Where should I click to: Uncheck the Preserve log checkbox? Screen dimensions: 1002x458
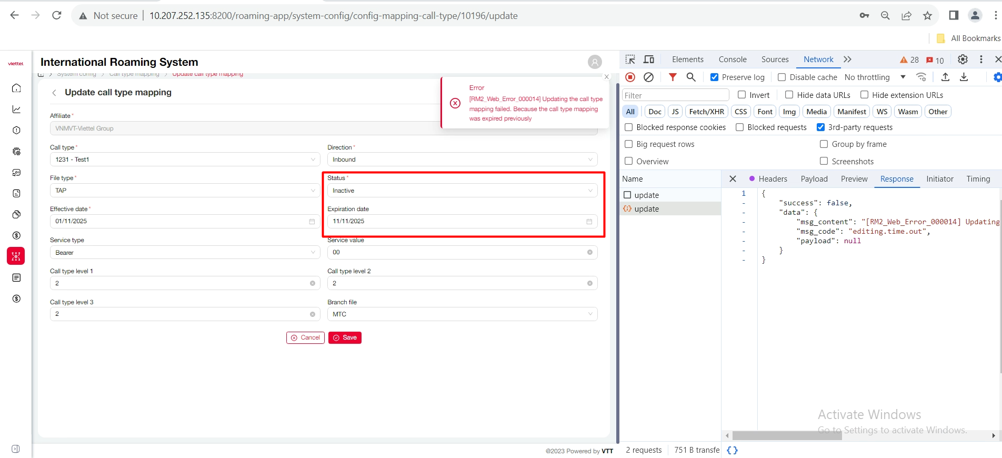tap(714, 77)
